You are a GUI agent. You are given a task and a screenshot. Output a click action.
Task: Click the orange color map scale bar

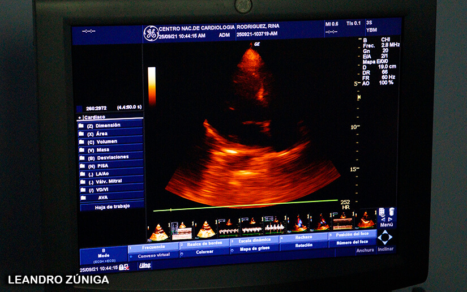tap(152, 87)
